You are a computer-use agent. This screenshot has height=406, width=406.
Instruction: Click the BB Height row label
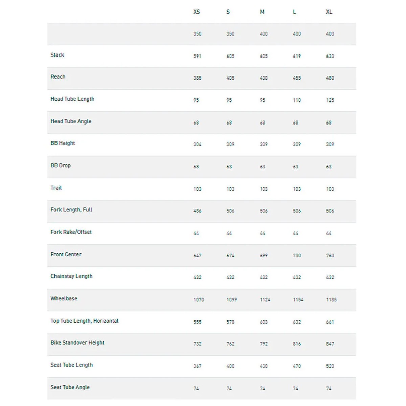pyautogui.click(x=63, y=143)
